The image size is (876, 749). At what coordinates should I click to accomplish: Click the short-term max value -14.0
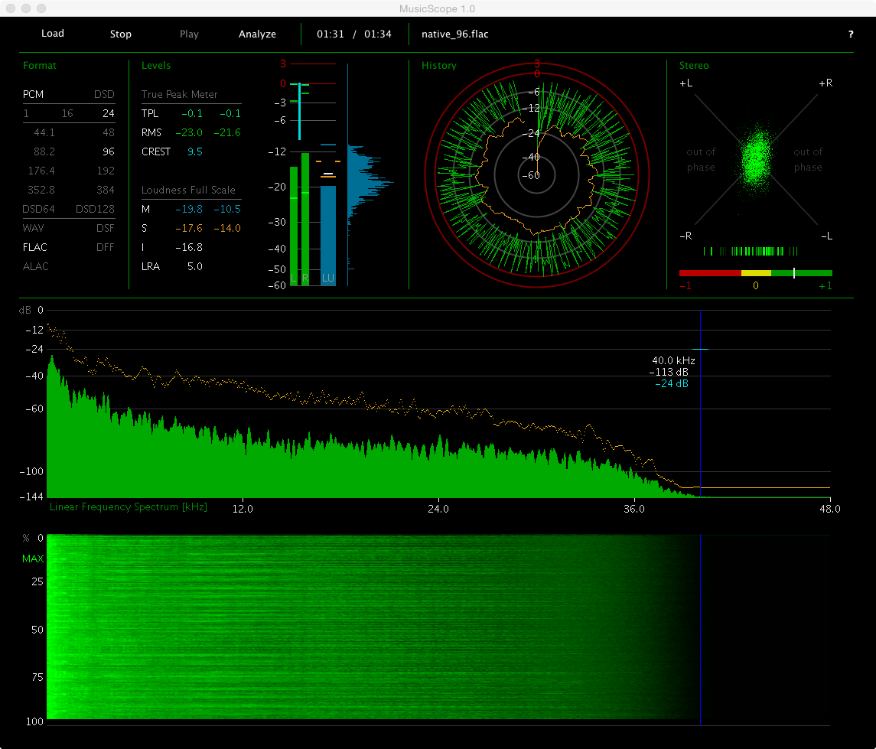226,228
